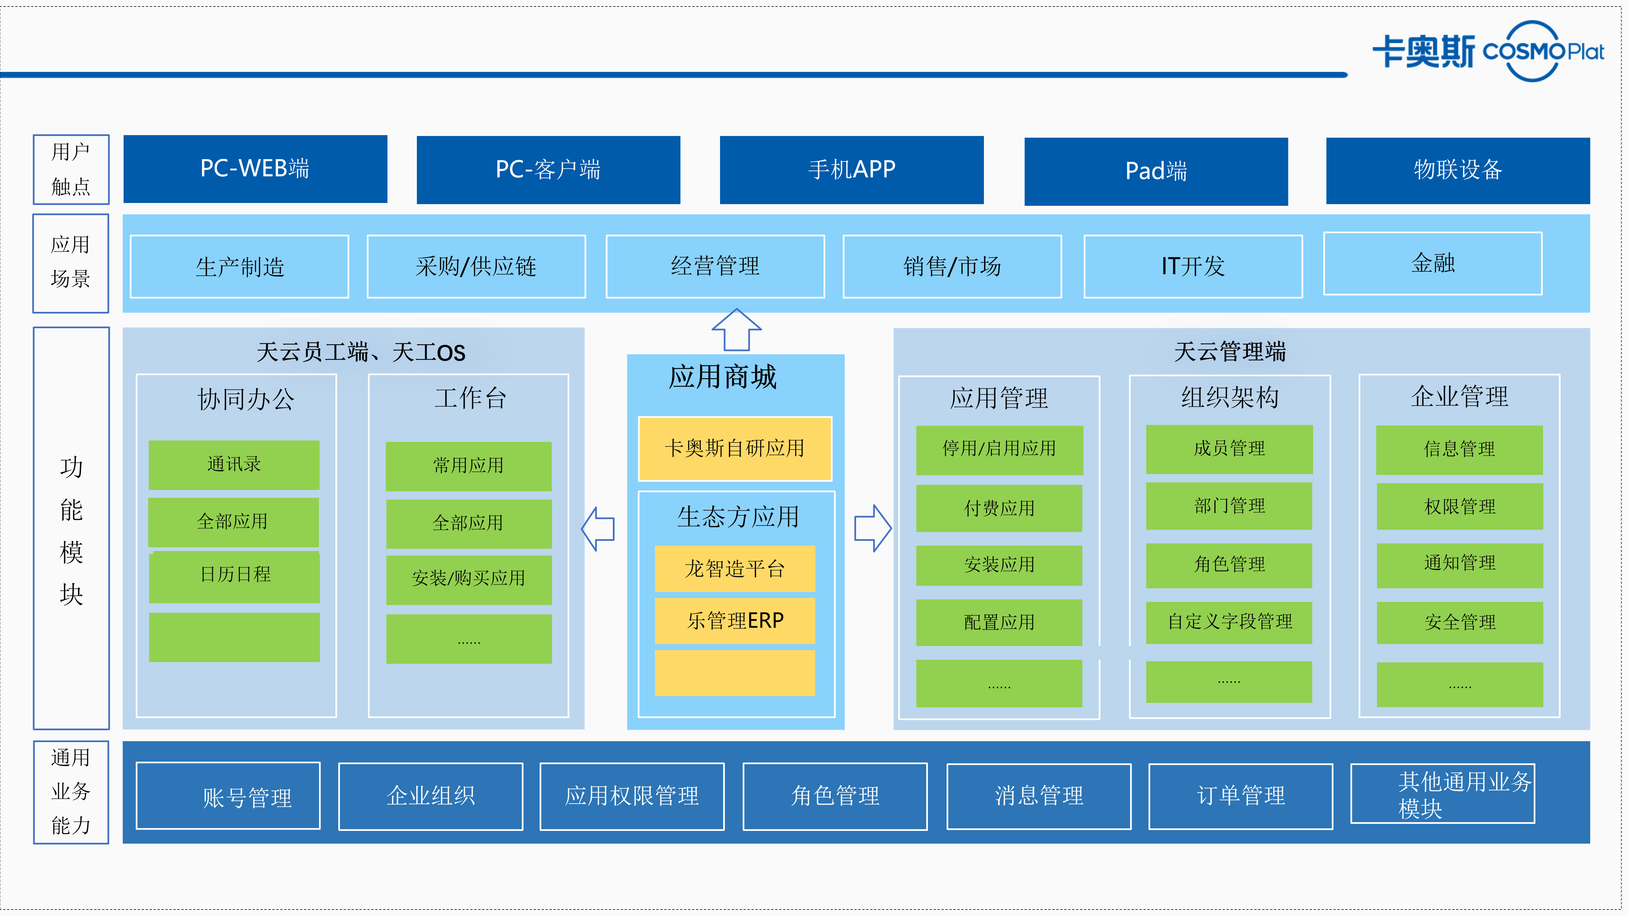Click the 停用/启用应用 block

point(999,450)
